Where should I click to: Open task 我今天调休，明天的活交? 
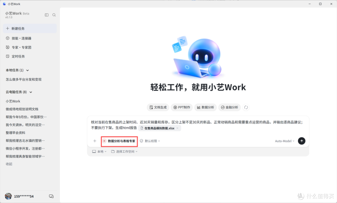coord(25,125)
